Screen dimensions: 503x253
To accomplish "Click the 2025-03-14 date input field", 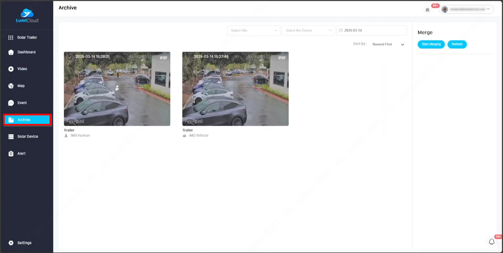I will pyautogui.click(x=372, y=31).
